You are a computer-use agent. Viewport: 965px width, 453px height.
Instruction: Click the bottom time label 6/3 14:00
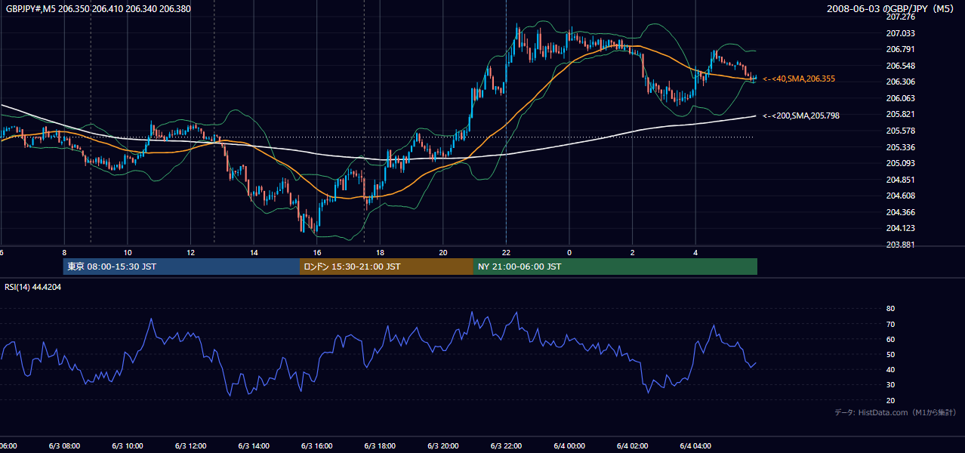pyautogui.click(x=254, y=446)
